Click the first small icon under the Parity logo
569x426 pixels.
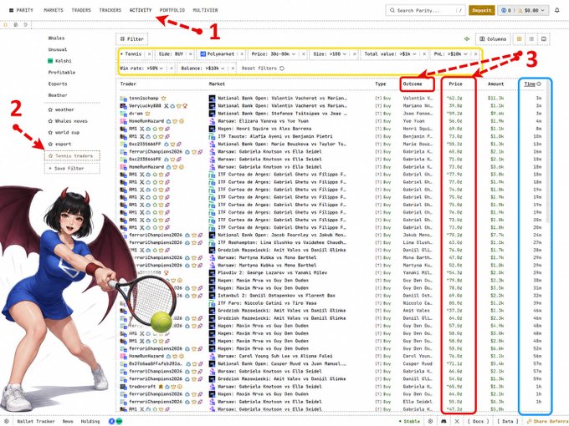[6, 25]
